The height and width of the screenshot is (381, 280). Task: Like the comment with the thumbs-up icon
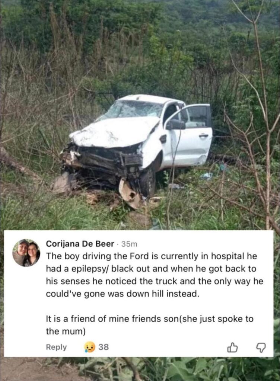tap(232, 347)
